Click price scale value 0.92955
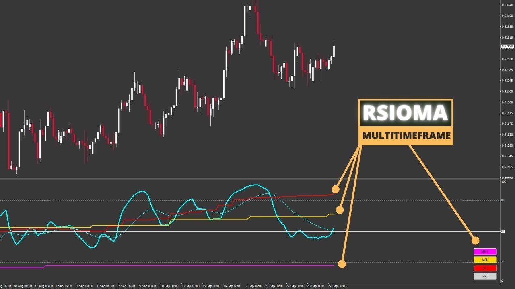The image size is (515, 289). [507, 27]
